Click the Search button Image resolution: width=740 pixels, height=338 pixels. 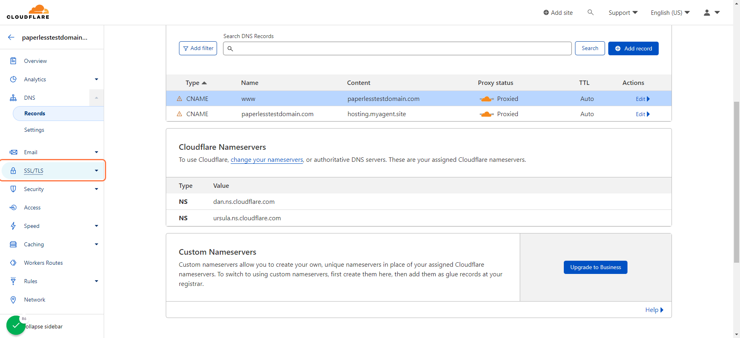tap(590, 48)
